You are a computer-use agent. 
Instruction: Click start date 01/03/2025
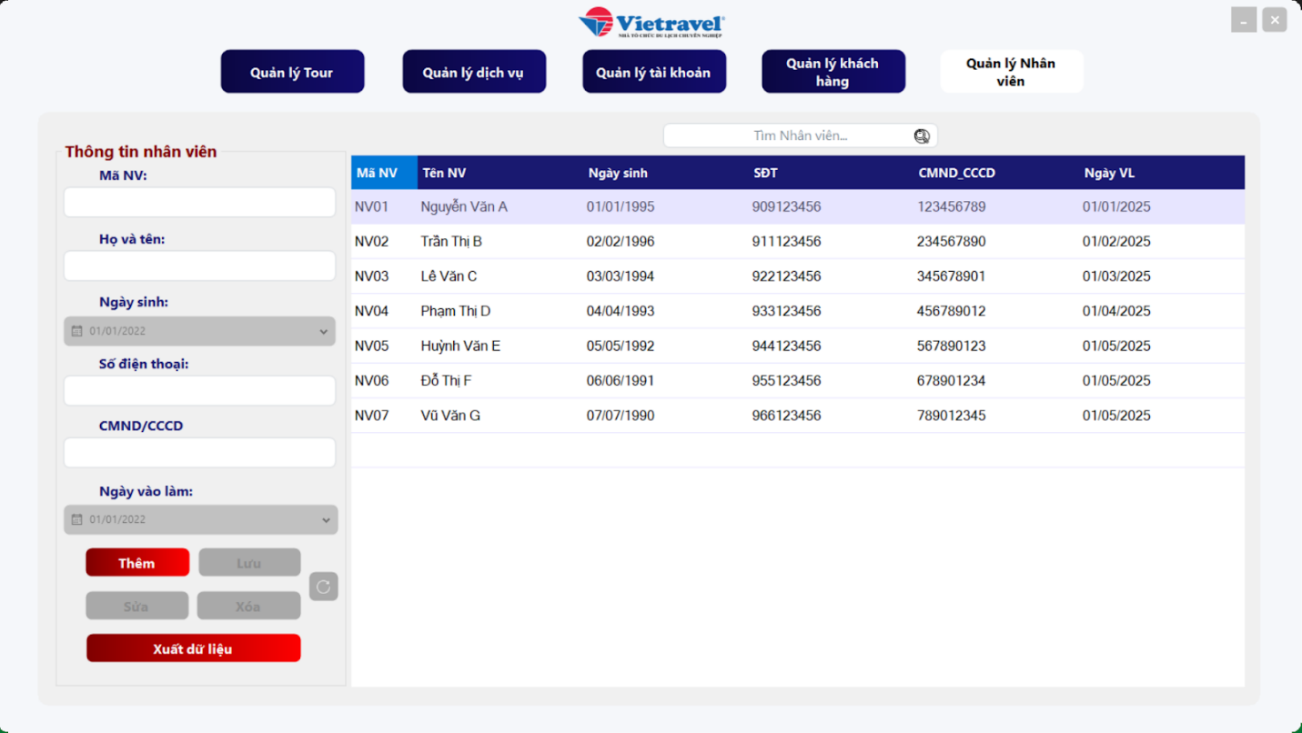[x=1116, y=276]
